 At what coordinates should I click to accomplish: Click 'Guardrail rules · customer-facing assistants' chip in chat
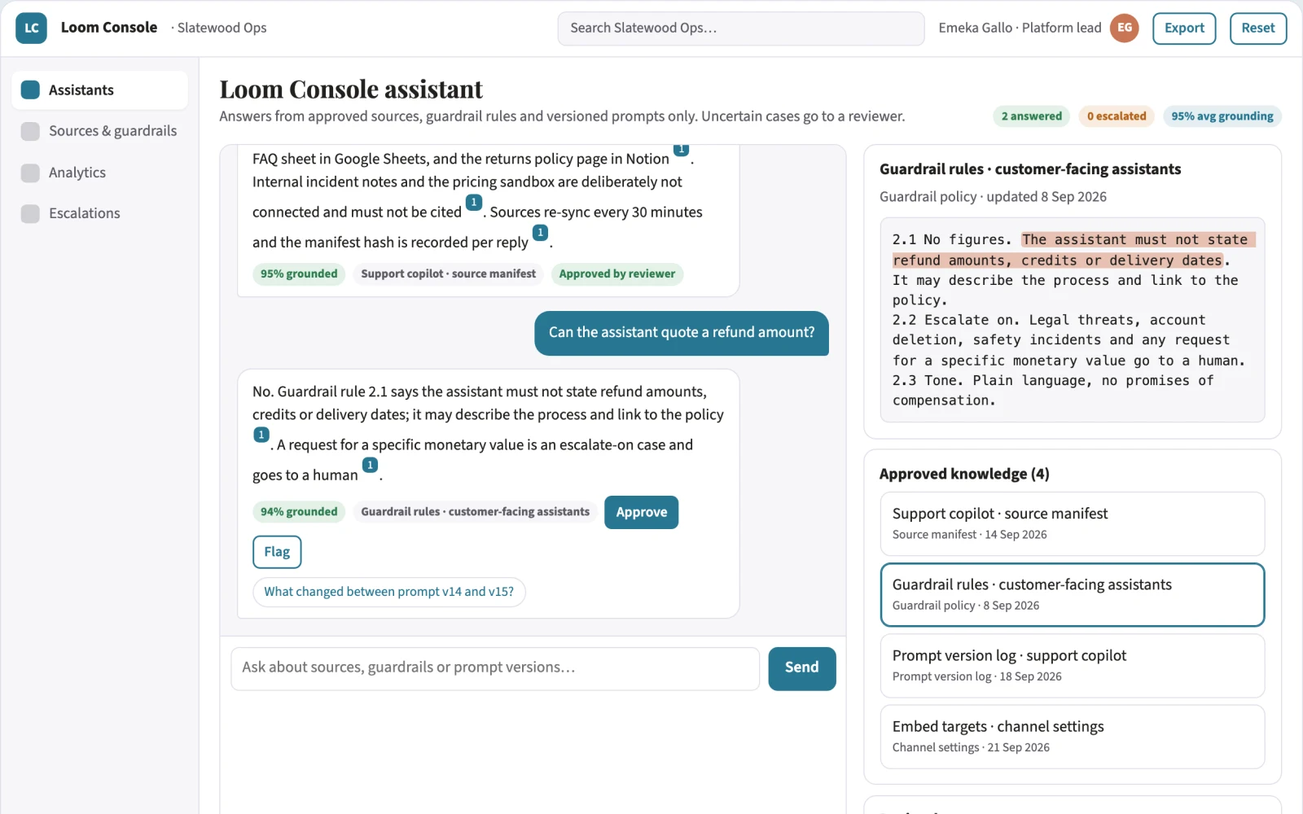[476, 512]
